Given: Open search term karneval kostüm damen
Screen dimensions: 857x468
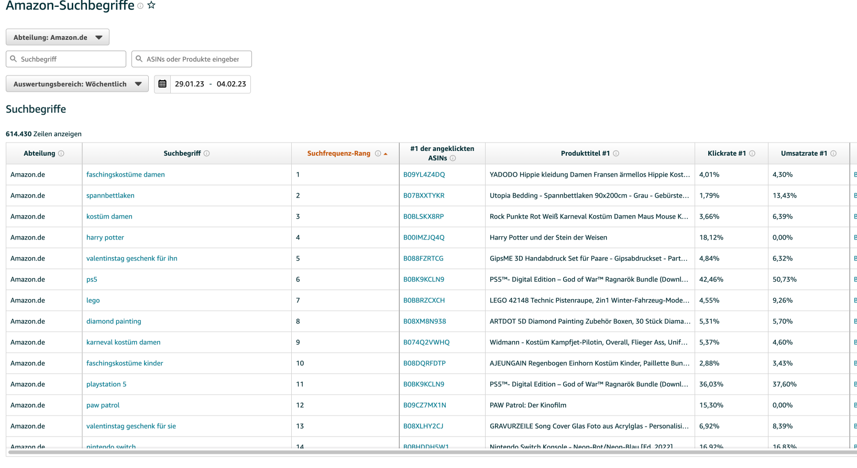Looking at the screenshot, I should [124, 342].
